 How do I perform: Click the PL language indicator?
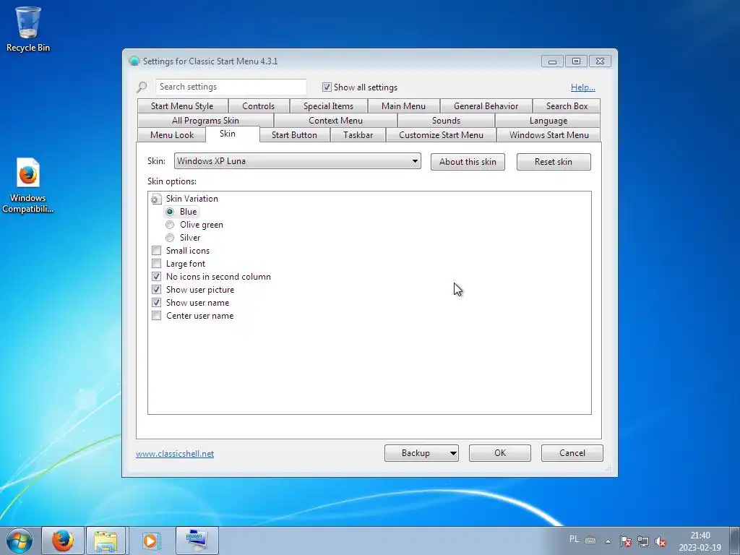(x=574, y=539)
